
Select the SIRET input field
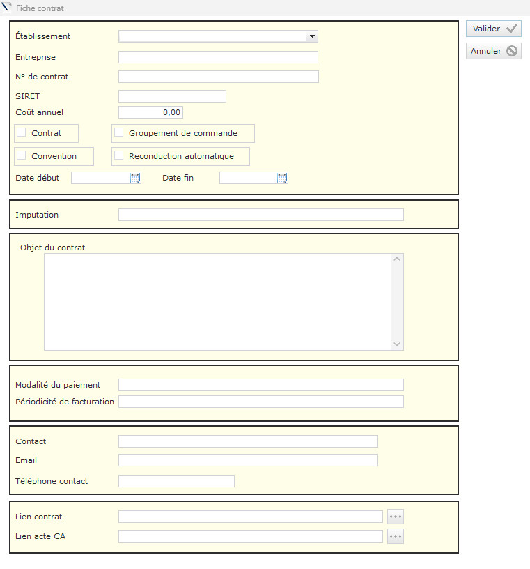point(172,96)
